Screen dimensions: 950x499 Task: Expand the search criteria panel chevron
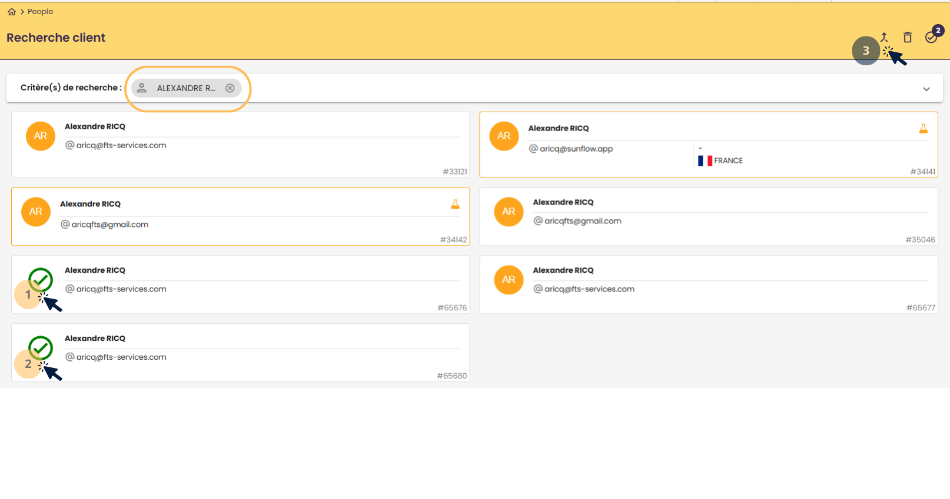926,89
